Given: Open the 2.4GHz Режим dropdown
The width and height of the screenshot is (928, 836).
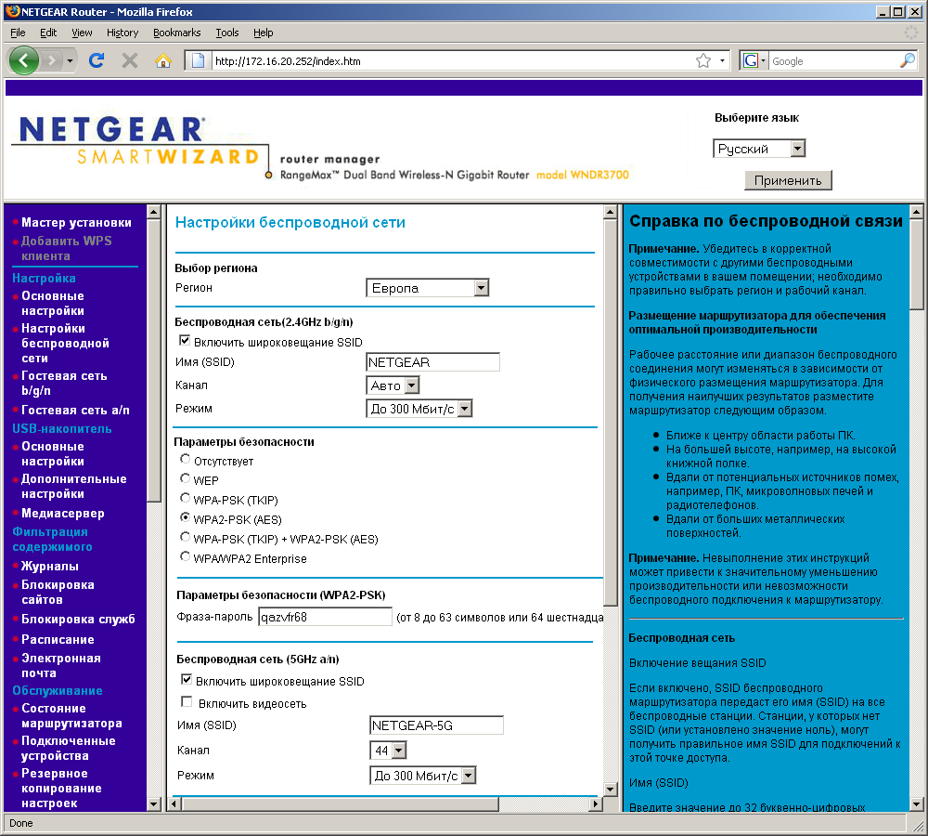Looking at the screenshot, I should click(x=419, y=409).
